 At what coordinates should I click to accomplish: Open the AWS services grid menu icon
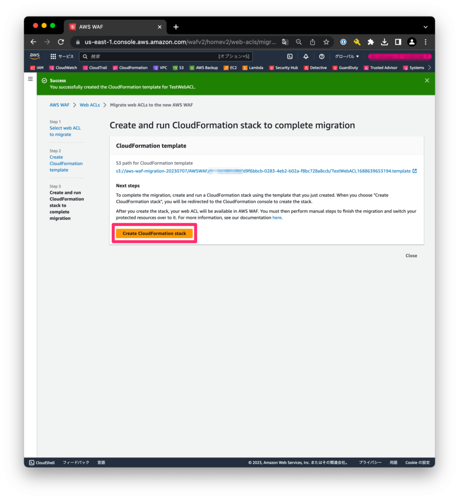[53, 56]
